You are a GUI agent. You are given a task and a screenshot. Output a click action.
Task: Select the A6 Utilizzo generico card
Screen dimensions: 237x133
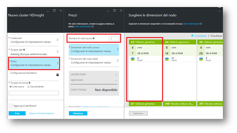(210, 70)
